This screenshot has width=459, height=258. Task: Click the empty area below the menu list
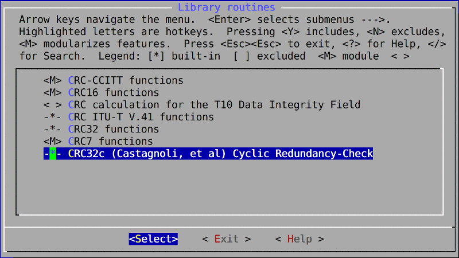(229, 187)
